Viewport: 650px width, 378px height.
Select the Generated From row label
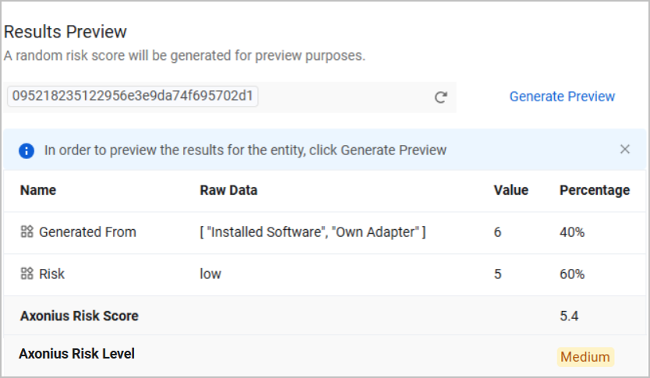click(x=87, y=232)
